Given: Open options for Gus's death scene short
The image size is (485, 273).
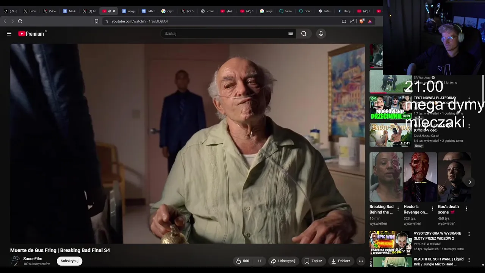Looking at the screenshot, I should [466, 209].
